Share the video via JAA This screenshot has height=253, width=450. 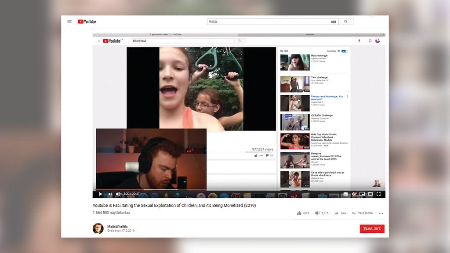[x=341, y=213]
